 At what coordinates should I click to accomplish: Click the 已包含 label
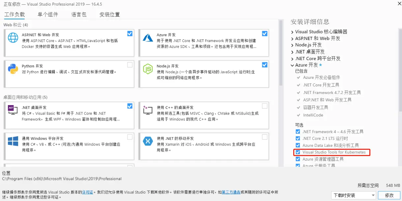pos(301,71)
